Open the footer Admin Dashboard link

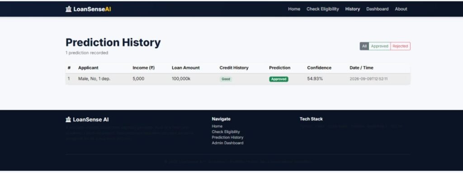(228, 143)
